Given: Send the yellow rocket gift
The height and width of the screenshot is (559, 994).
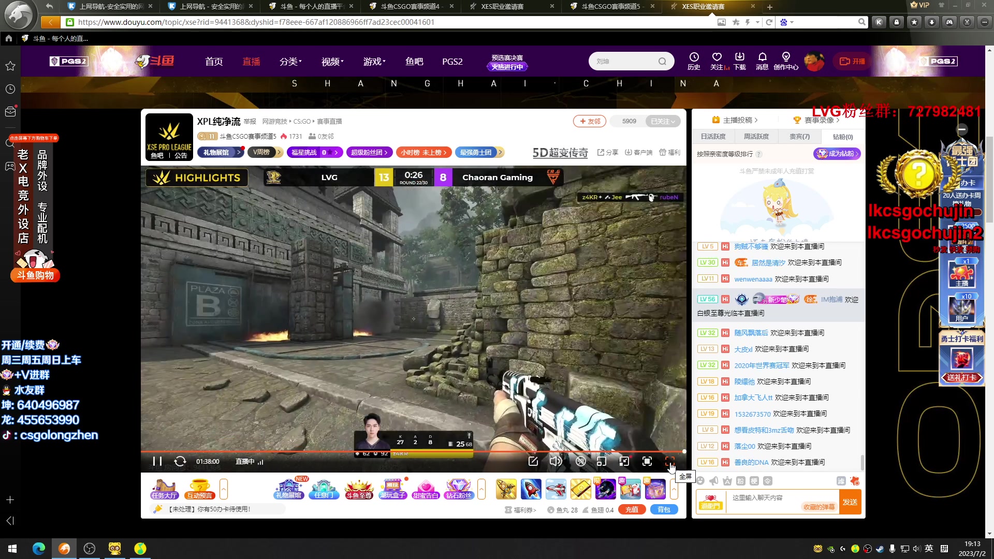Looking at the screenshot, I should click(x=506, y=489).
